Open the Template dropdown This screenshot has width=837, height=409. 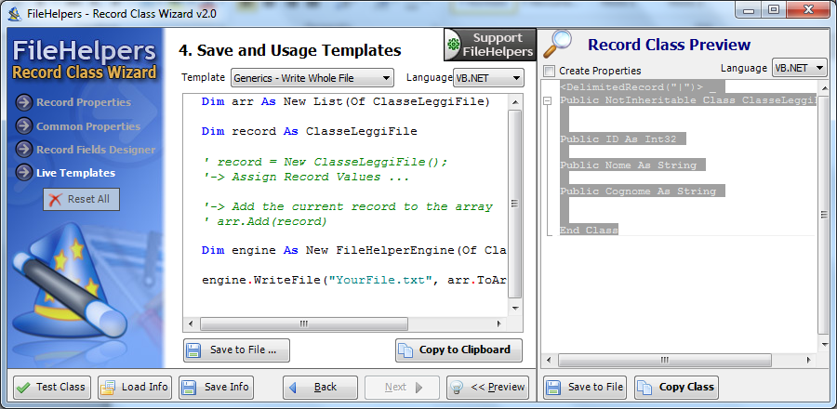[312, 78]
